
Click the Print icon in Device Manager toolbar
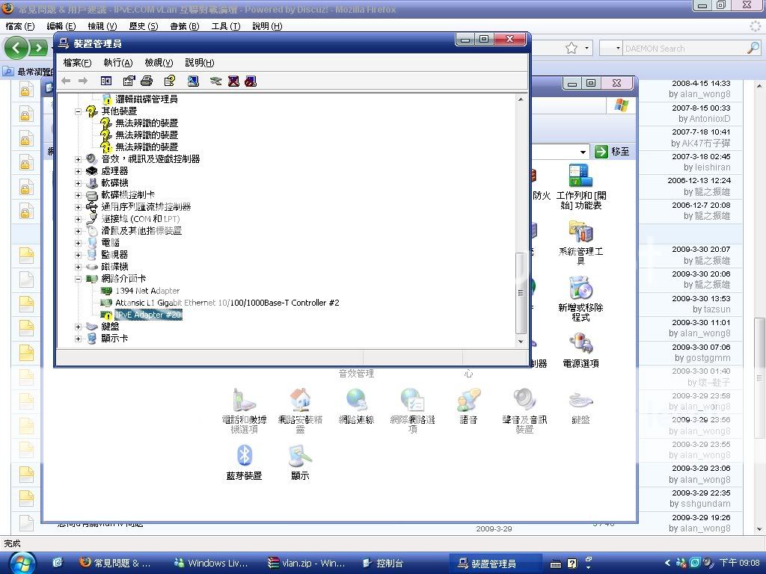tap(147, 81)
